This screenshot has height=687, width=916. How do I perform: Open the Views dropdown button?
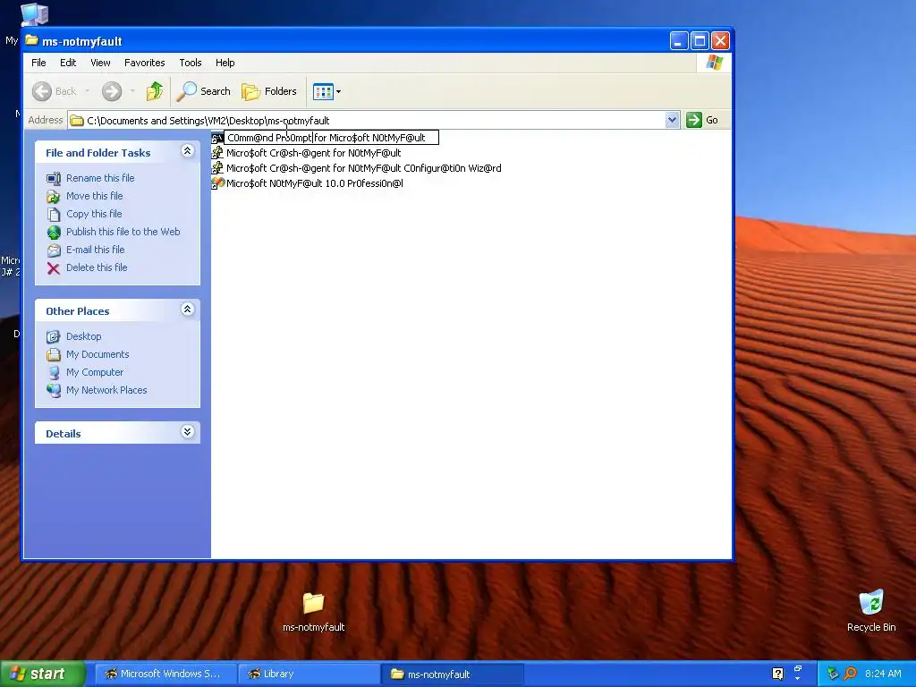point(327,91)
